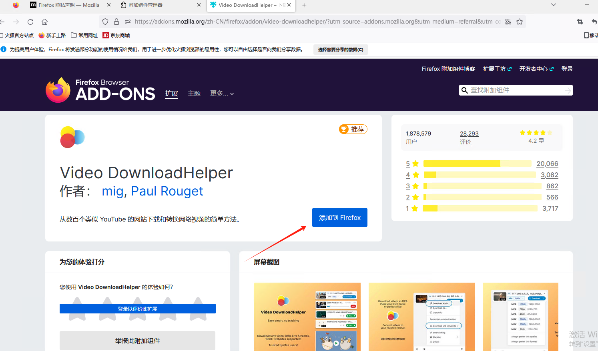Select the fifth rating star
The height and width of the screenshot is (351, 598).
click(x=198, y=309)
